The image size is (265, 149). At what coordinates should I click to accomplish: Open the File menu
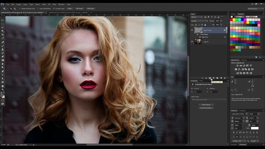(x=8, y=5)
